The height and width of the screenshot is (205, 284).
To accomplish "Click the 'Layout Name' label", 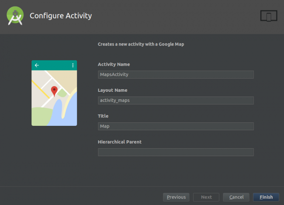I will click(x=112, y=90).
